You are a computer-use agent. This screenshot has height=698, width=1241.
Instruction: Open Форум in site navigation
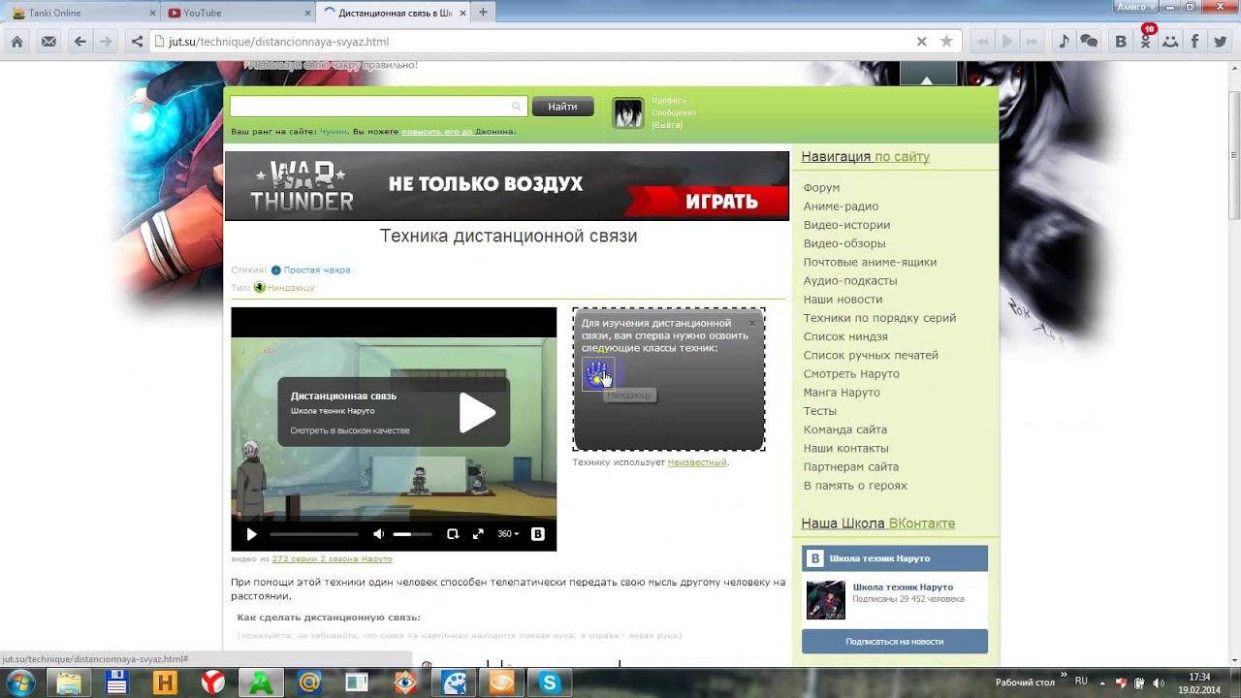click(821, 188)
